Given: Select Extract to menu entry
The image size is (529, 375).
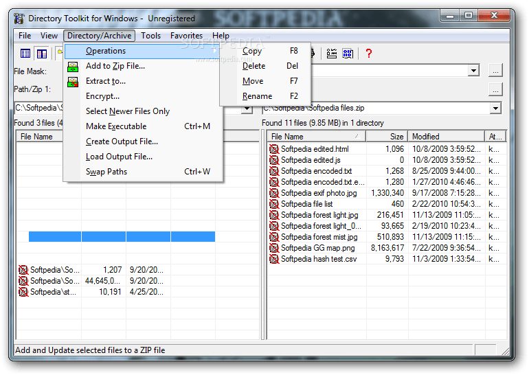Looking at the screenshot, I should tap(143, 81).
